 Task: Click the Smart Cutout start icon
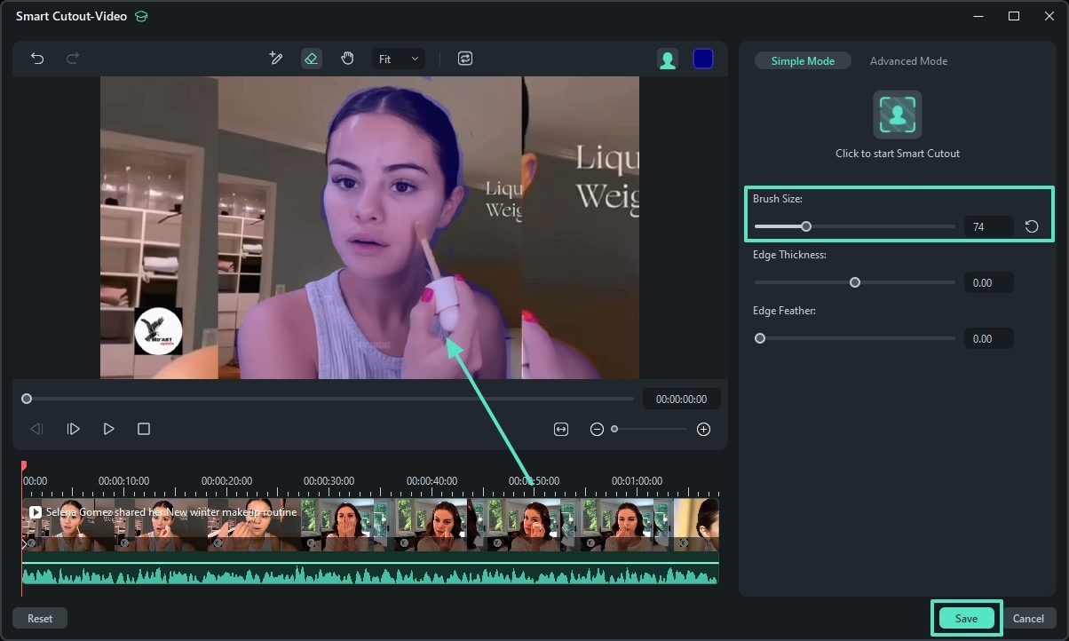coord(897,115)
